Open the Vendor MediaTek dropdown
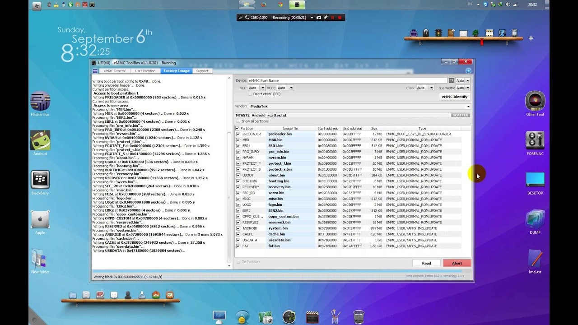Screen dimensions: 578x325 pyautogui.click(x=359, y=107)
